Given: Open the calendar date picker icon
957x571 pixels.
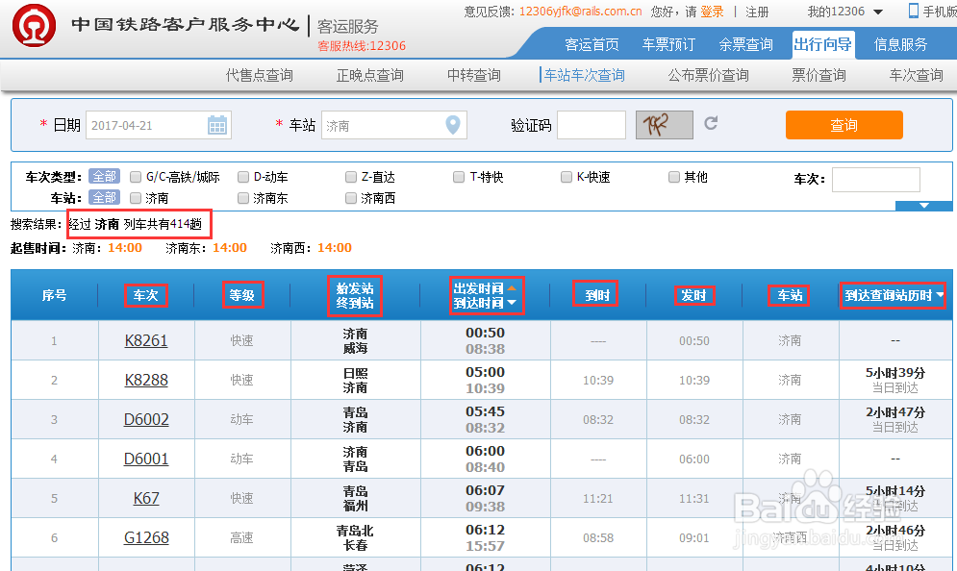Looking at the screenshot, I should tap(217, 125).
